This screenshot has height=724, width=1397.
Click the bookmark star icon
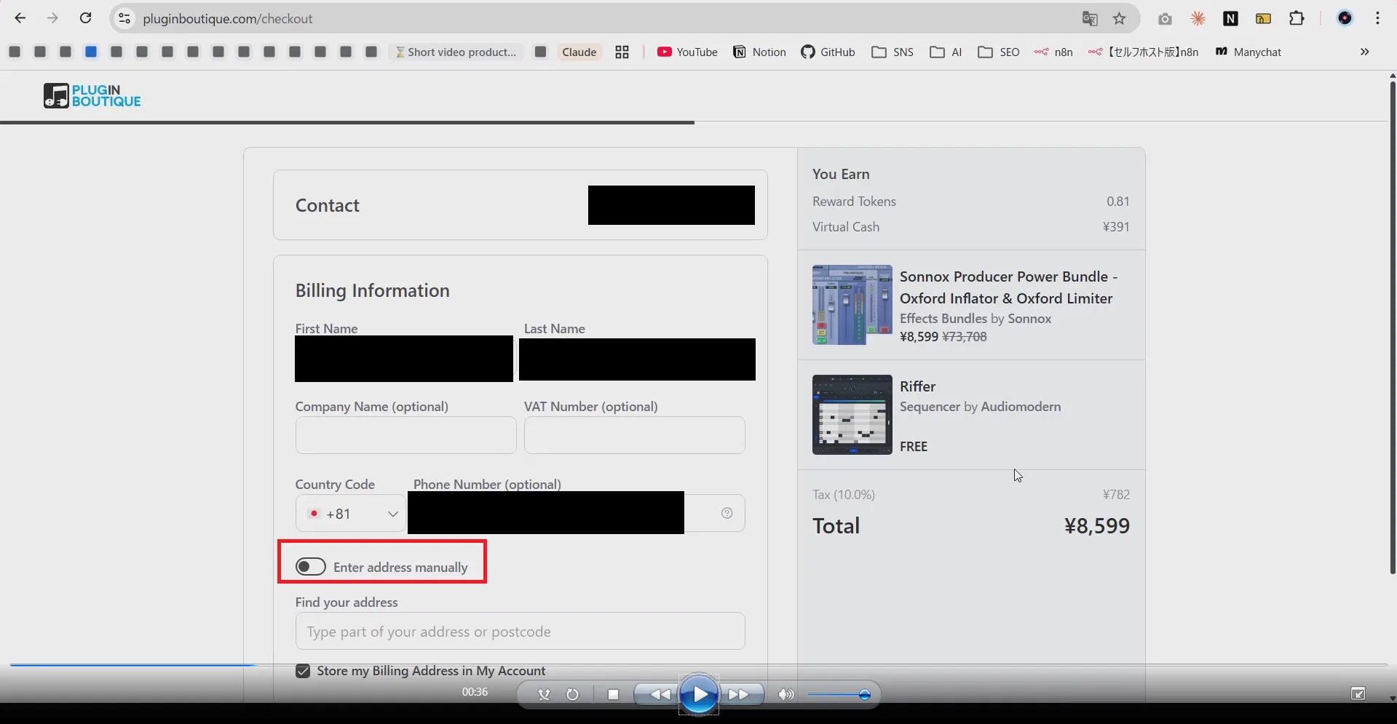[1120, 18]
